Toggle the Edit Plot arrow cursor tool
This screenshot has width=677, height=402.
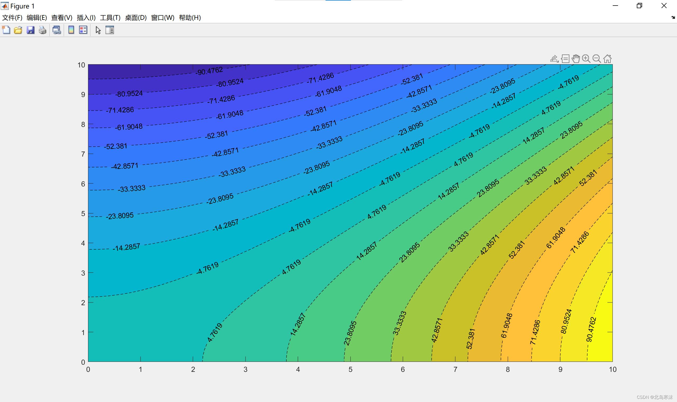tap(98, 30)
